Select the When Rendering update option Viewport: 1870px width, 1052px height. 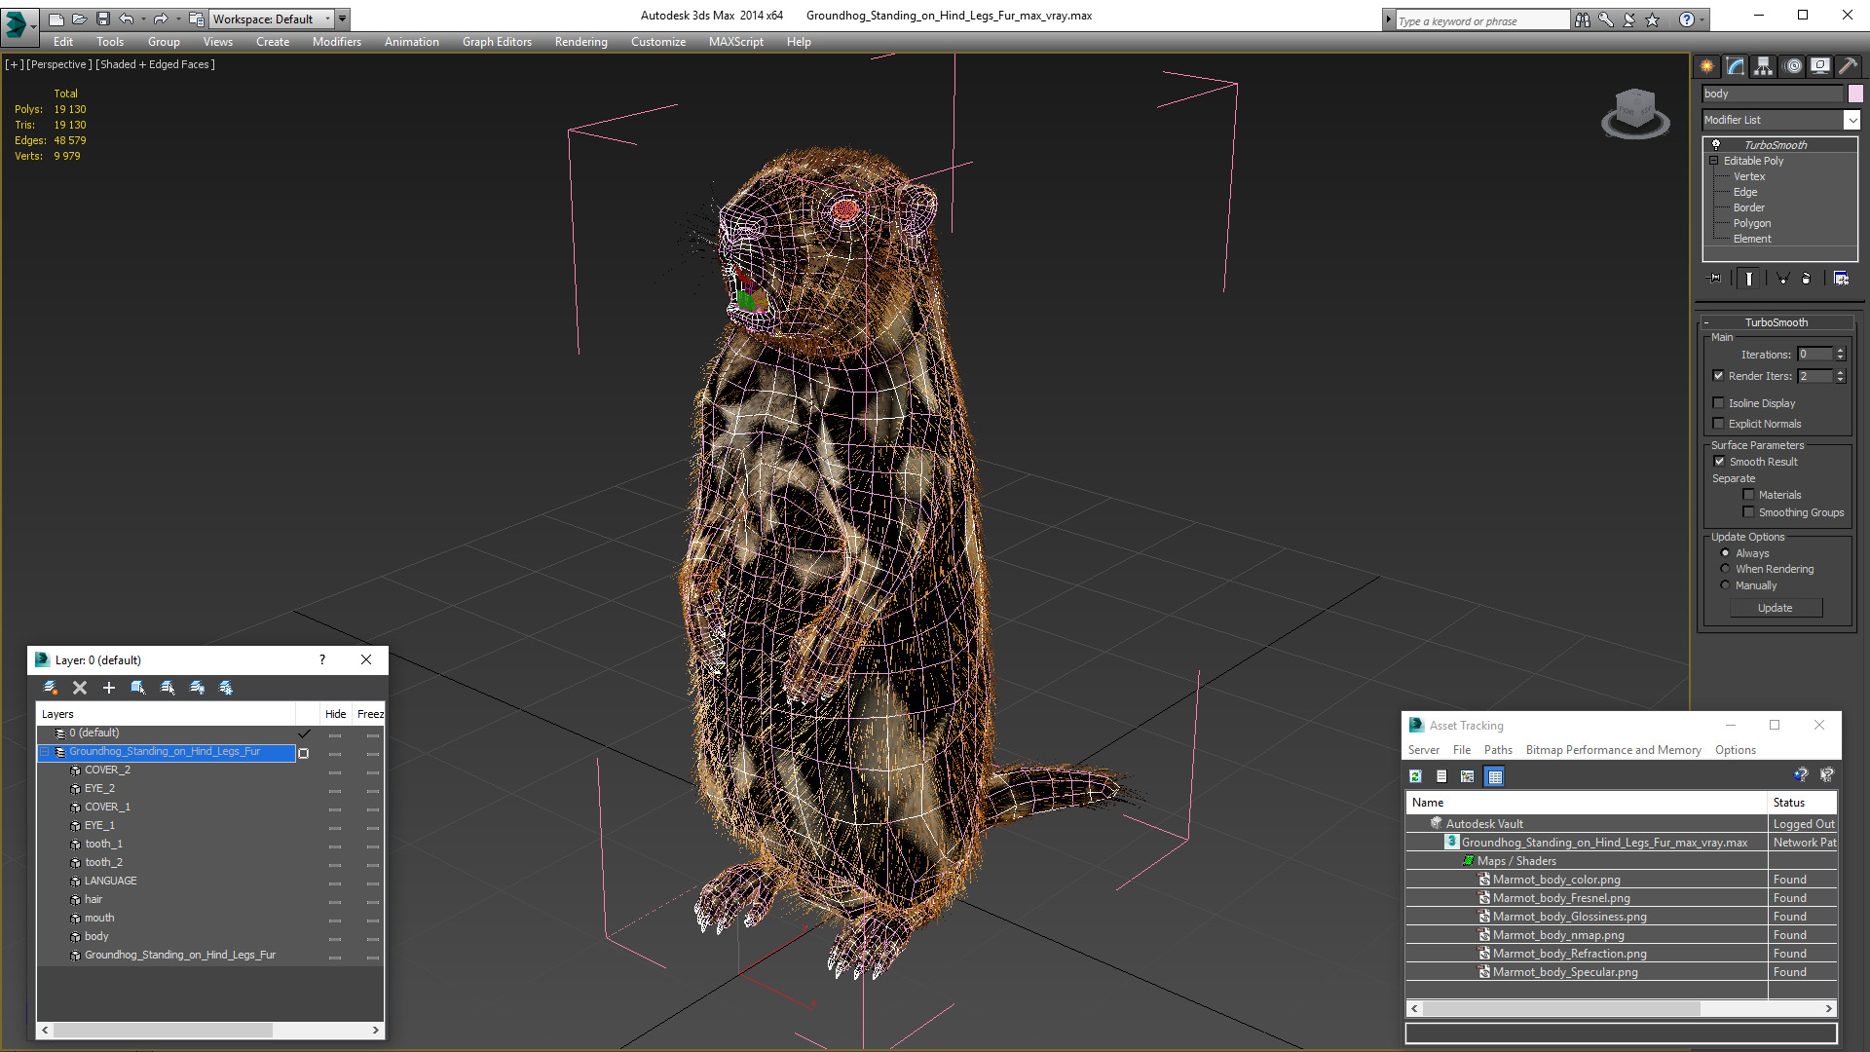tap(1725, 569)
